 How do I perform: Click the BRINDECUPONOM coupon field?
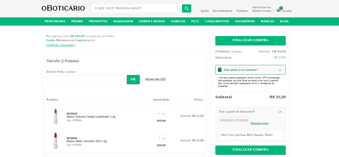point(234,120)
